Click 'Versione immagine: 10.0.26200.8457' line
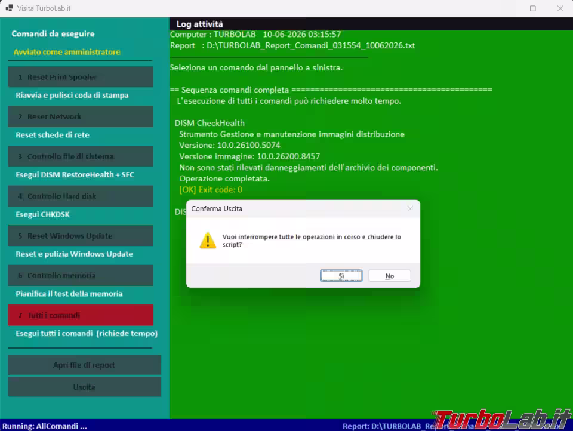The image size is (573, 431). coord(249,156)
